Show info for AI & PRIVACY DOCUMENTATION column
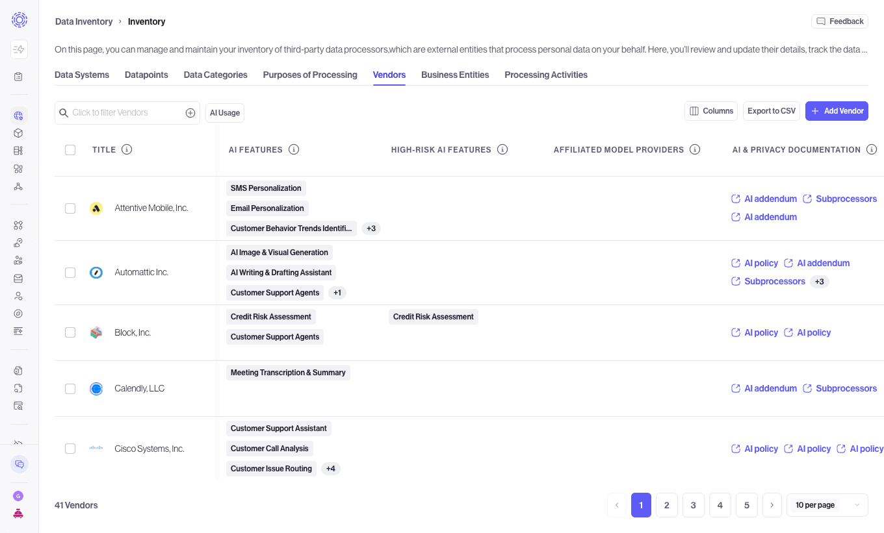The height and width of the screenshot is (533, 884). coord(872,149)
